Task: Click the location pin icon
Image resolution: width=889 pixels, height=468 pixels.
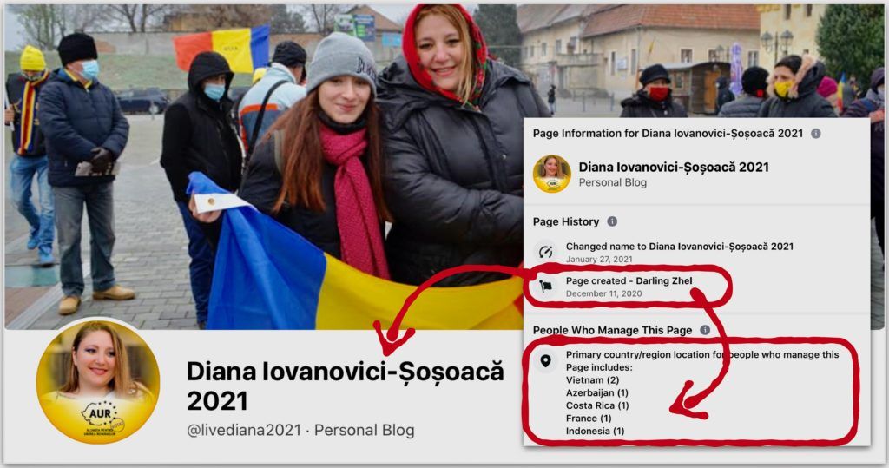Action: point(545,361)
